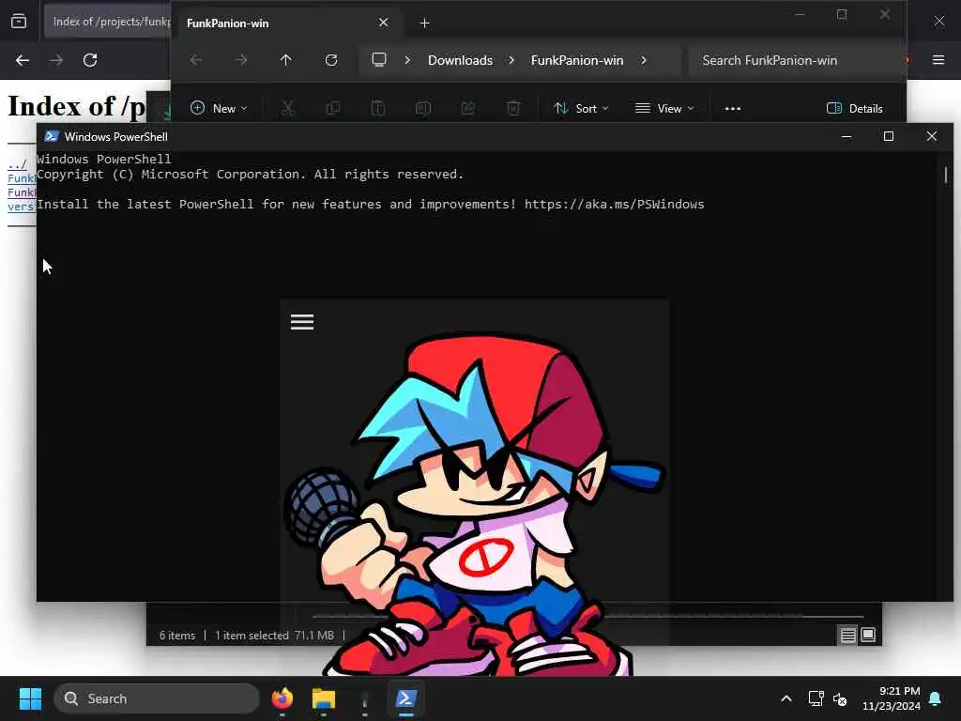Viewport: 961px width, 721px height.
Task: Select the FunkPanion-win breadcrumb
Action: (577, 60)
